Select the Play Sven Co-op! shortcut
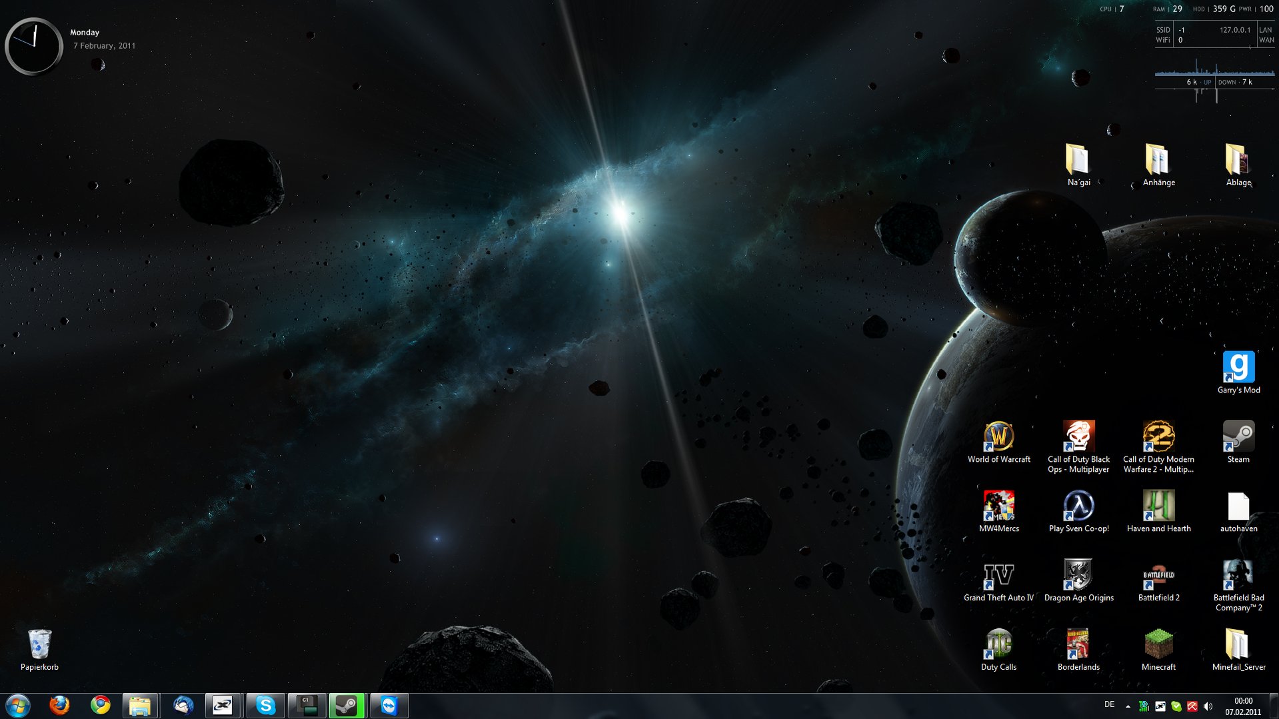Image resolution: width=1279 pixels, height=719 pixels. (x=1078, y=506)
